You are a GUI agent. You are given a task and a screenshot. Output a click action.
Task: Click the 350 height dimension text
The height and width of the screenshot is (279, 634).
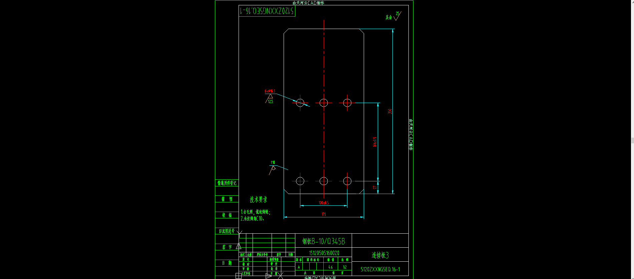coord(390,111)
